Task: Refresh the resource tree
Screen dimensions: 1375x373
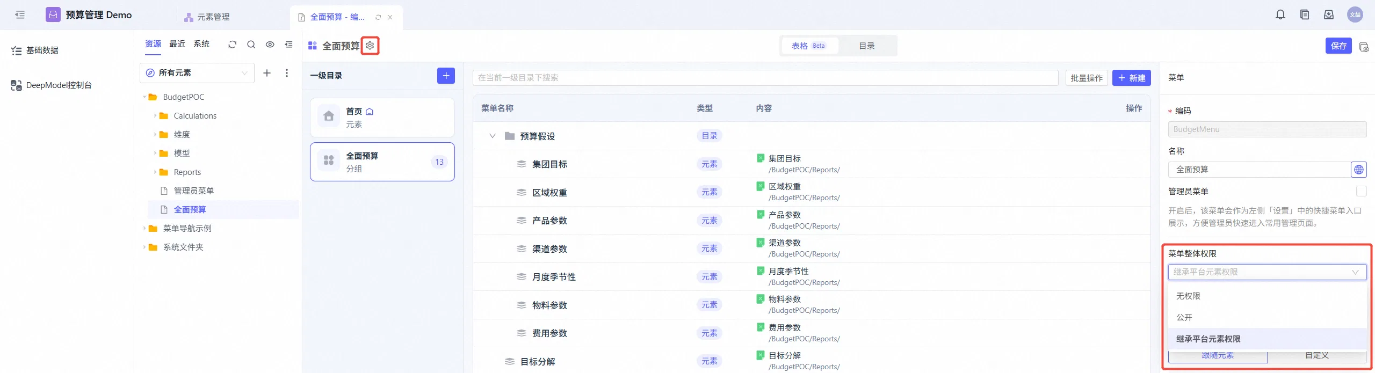Action: pyautogui.click(x=232, y=45)
